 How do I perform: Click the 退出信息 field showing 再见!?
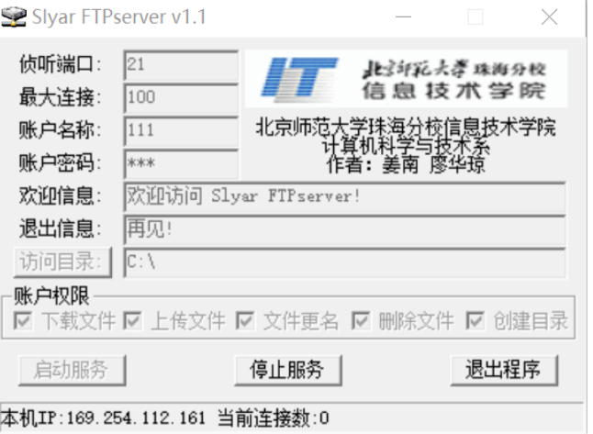coord(345,230)
